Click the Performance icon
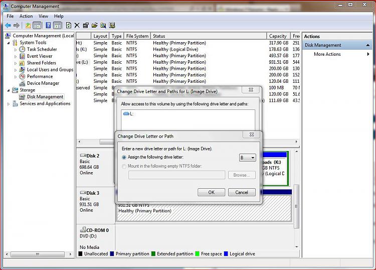The width and height of the screenshot is (376, 270). coord(22,76)
